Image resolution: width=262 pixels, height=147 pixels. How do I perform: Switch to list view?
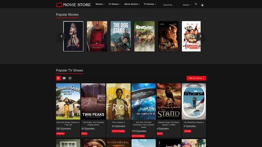click(x=70, y=78)
